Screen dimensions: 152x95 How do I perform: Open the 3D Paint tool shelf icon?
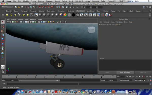click(x=111, y=15)
